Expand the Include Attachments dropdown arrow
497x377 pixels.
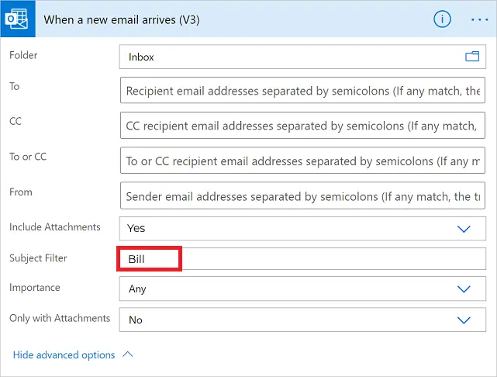point(464,229)
